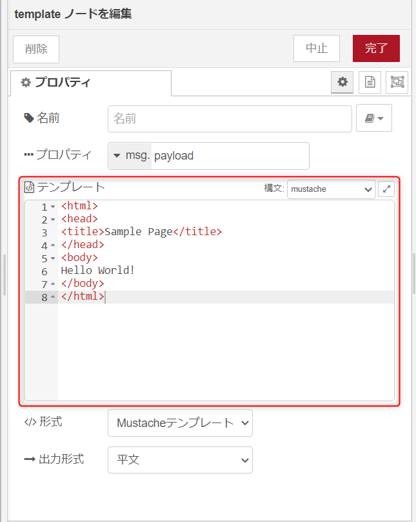
Task: Collapse the <head> fold on line 2
Action: click(x=53, y=220)
